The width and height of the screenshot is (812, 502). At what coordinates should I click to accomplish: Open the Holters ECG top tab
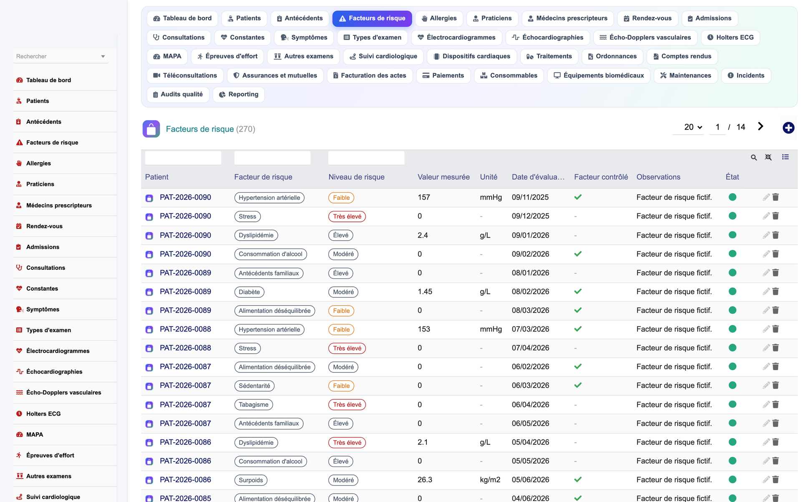(730, 38)
